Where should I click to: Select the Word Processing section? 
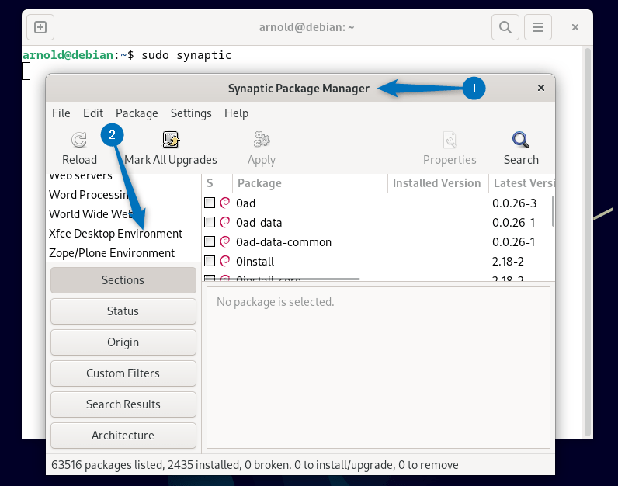coord(89,194)
